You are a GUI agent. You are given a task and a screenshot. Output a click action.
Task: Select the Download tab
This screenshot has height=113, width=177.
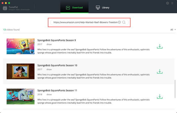(74, 8)
